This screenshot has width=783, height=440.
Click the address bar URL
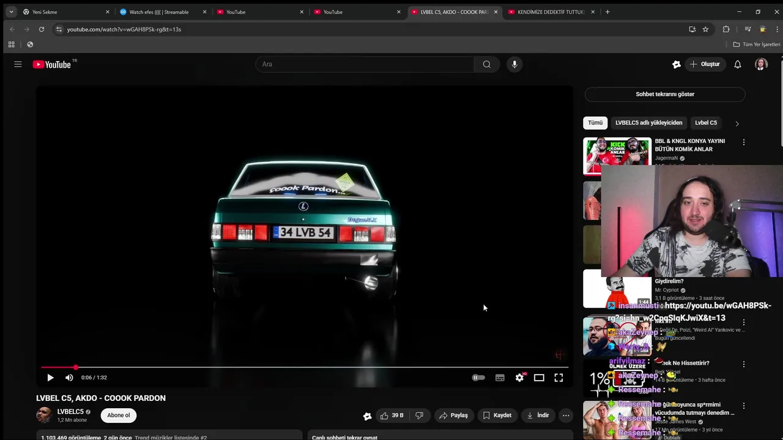(x=124, y=29)
